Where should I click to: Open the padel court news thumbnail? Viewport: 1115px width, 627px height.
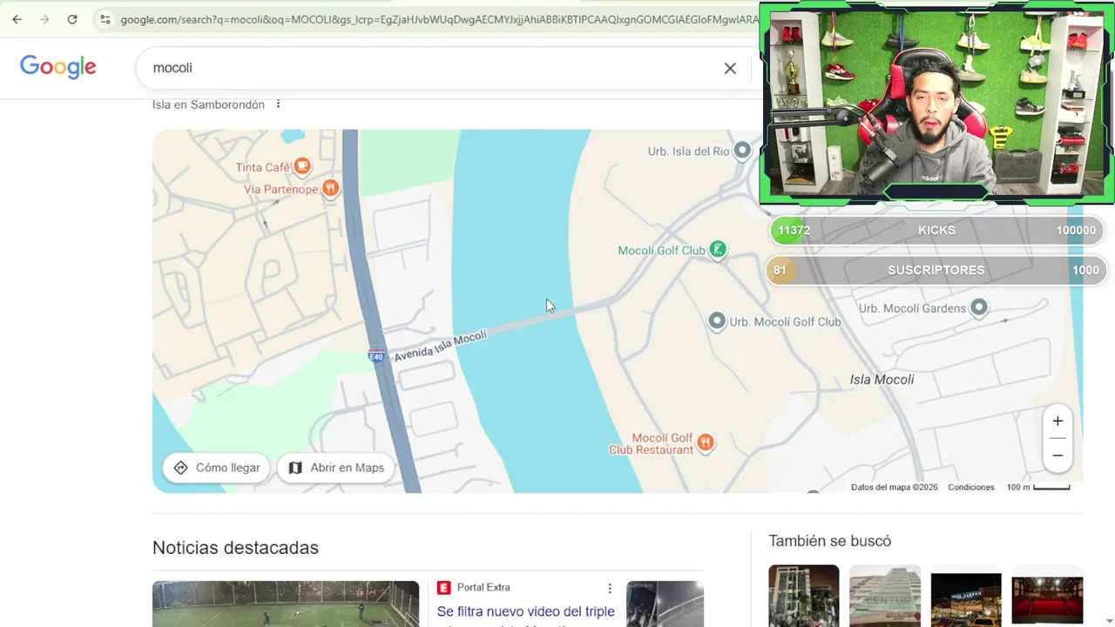click(286, 603)
